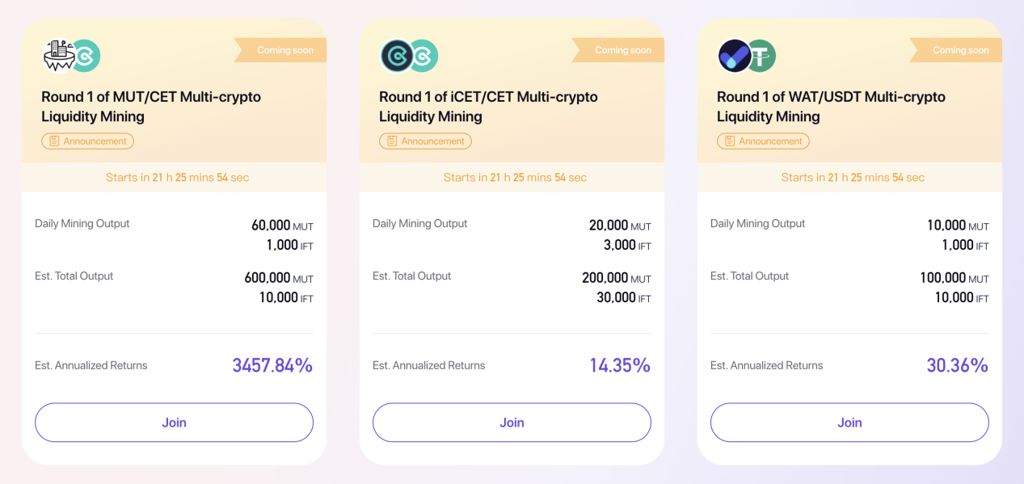Click the document icon in WAT/USDT Announcement badge
The width and height of the screenshot is (1024, 484).
click(x=730, y=141)
